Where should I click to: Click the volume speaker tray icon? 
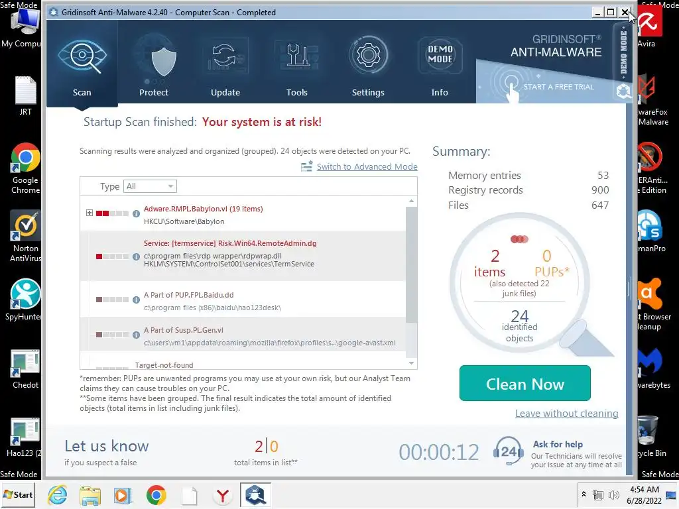pyautogui.click(x=613, y=494)
